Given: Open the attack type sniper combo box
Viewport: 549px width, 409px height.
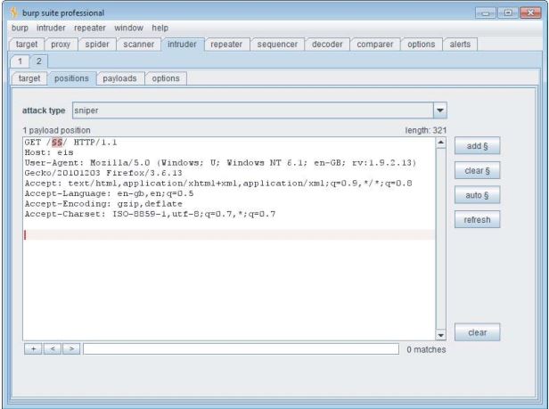Looking at the screenshot, I should (x=259, y=110).
